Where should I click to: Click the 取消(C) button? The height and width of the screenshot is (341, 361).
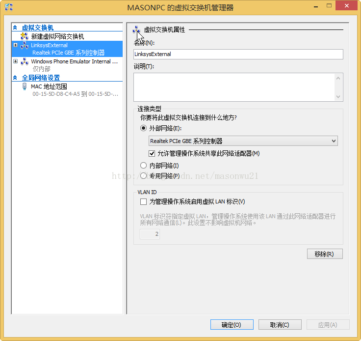pos(280,325)
